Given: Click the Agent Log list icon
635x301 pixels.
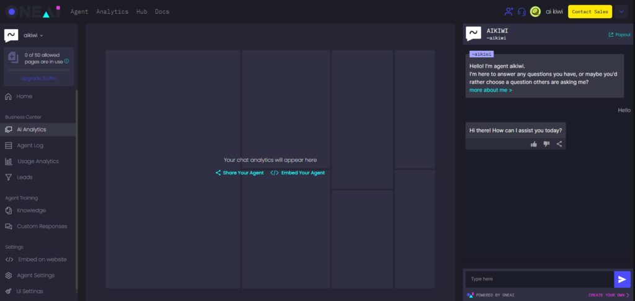Looking at the screenshot, I should tap(9, 145).
